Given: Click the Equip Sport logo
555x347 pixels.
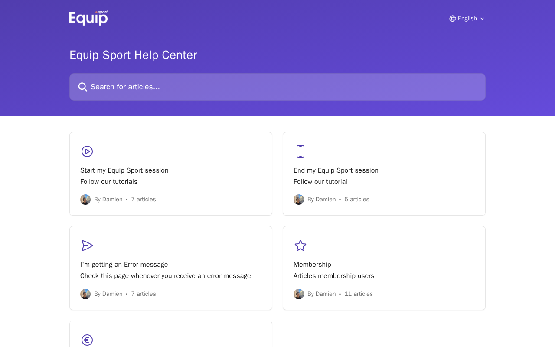Looking at the screenshot, I should point(88,18).
